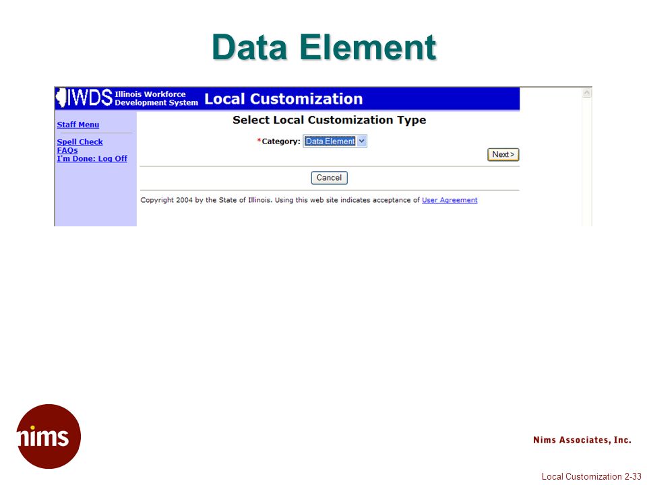Click the Nims Associates, Inc. text
This screenshot has width=647, height=485.
(x=582, y=440)
